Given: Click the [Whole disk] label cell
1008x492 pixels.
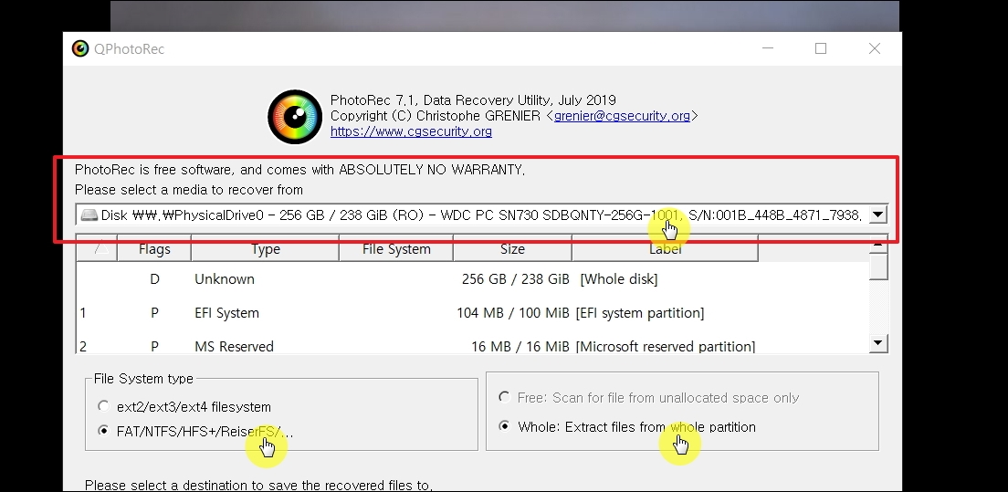Looking at the screenshot, I should click(x=618, y=279).
